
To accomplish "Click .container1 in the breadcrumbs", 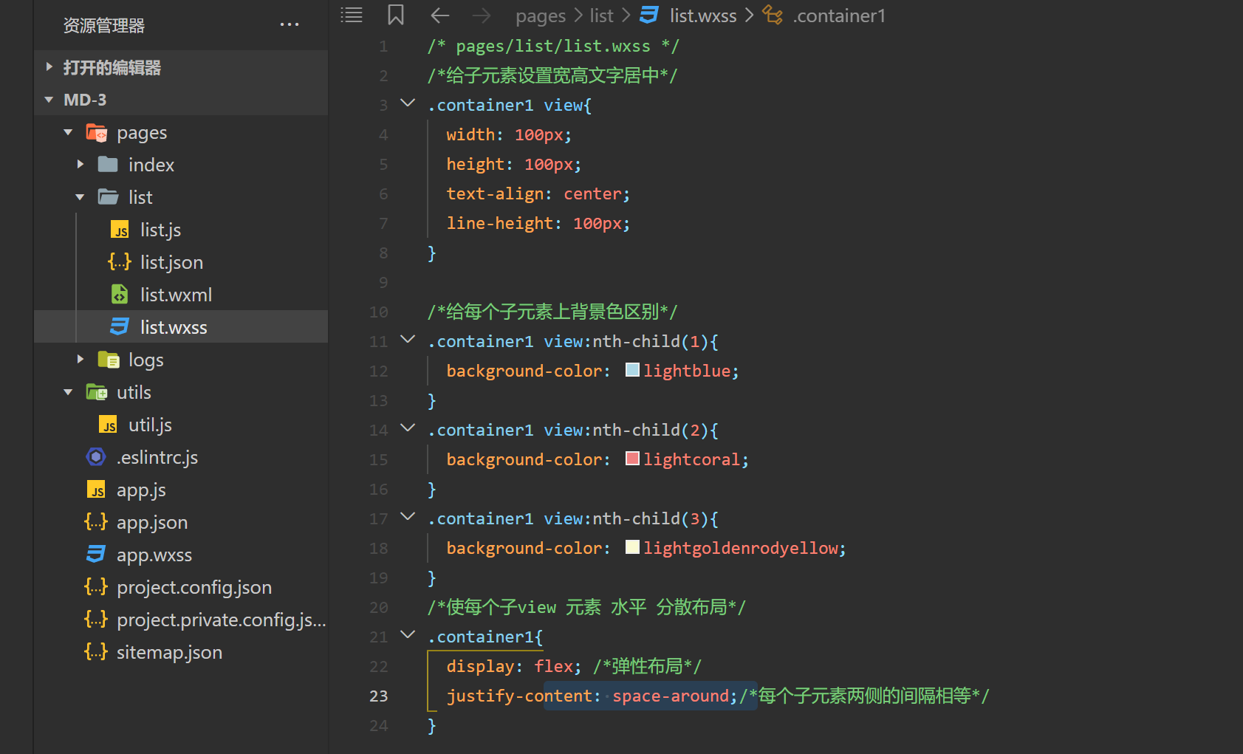I will point(839,15).
